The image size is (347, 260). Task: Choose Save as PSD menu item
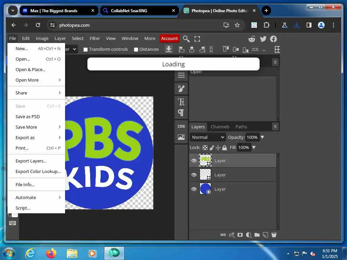coord(36,116)
